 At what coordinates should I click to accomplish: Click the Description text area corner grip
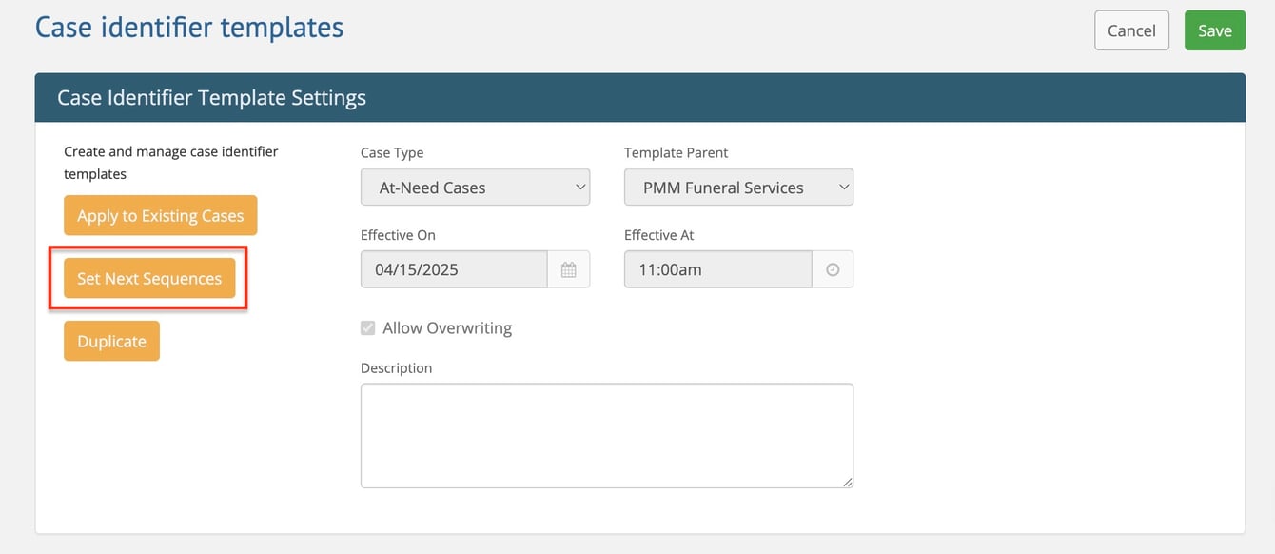tap(847, 482)
